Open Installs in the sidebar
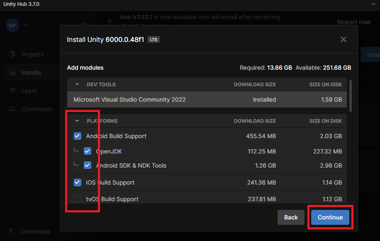 point(31,73)
